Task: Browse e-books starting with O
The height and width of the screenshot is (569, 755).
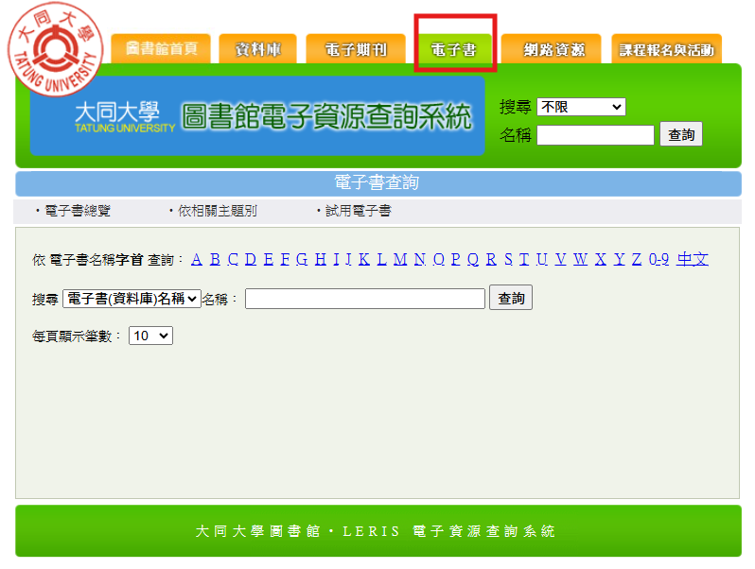Action: 439,259
